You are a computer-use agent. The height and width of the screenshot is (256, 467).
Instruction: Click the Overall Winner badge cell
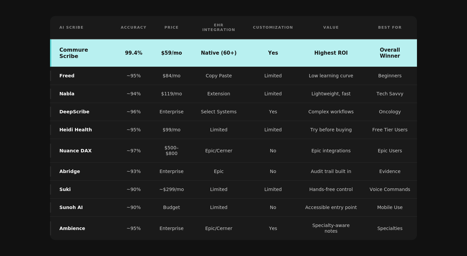pyautogui.click(x=390, y=53)
